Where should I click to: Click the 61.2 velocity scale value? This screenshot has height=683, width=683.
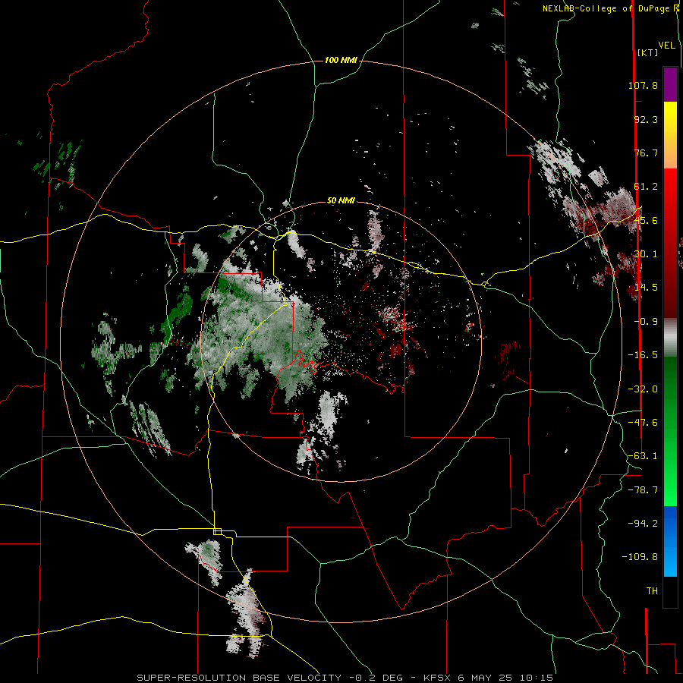click(x=646, y=187)
